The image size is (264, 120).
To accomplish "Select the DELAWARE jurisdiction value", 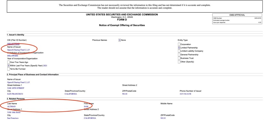I will coord(13,56).
